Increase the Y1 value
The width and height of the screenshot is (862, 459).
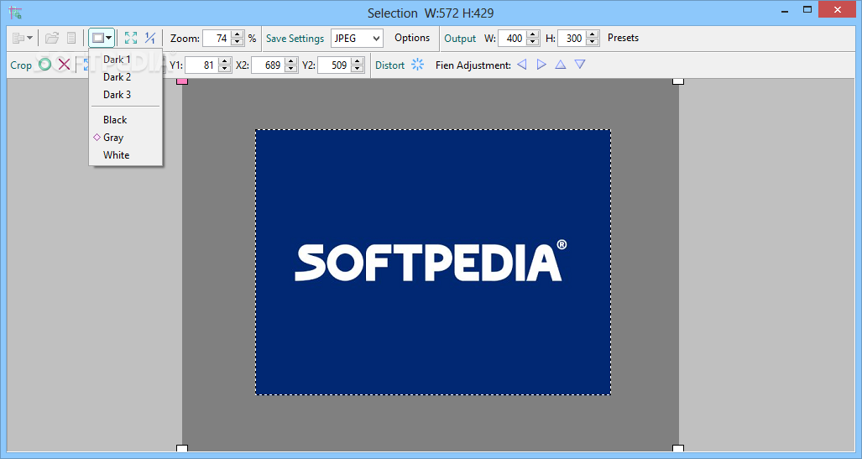point(224,61)
